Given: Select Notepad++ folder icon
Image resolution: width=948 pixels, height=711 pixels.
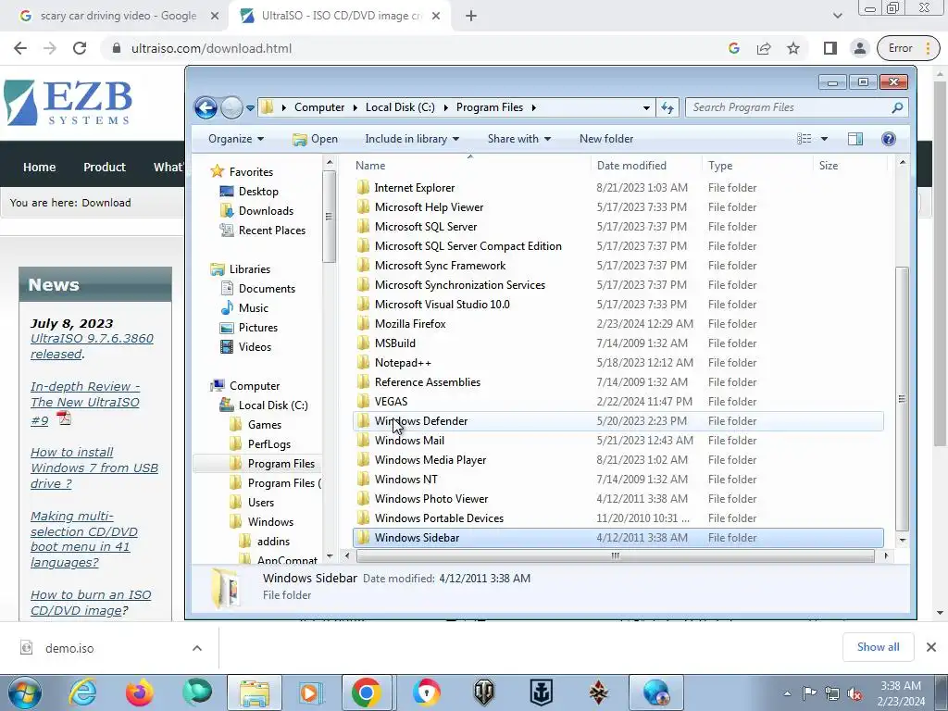Looking at the screenshot, I should 363,362.
